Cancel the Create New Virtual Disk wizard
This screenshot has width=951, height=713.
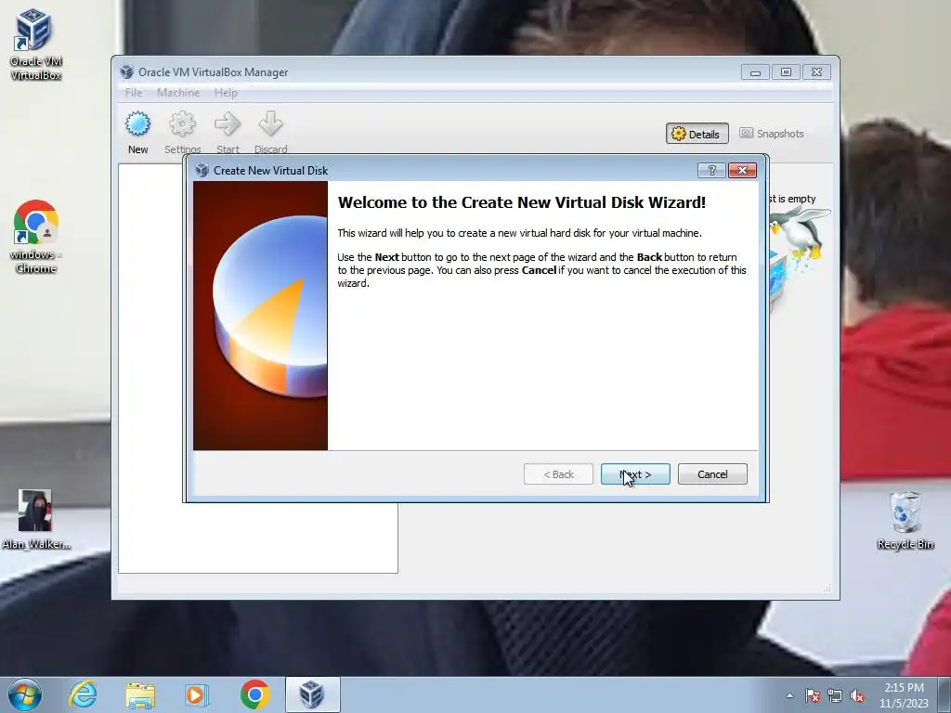(712, 474)
